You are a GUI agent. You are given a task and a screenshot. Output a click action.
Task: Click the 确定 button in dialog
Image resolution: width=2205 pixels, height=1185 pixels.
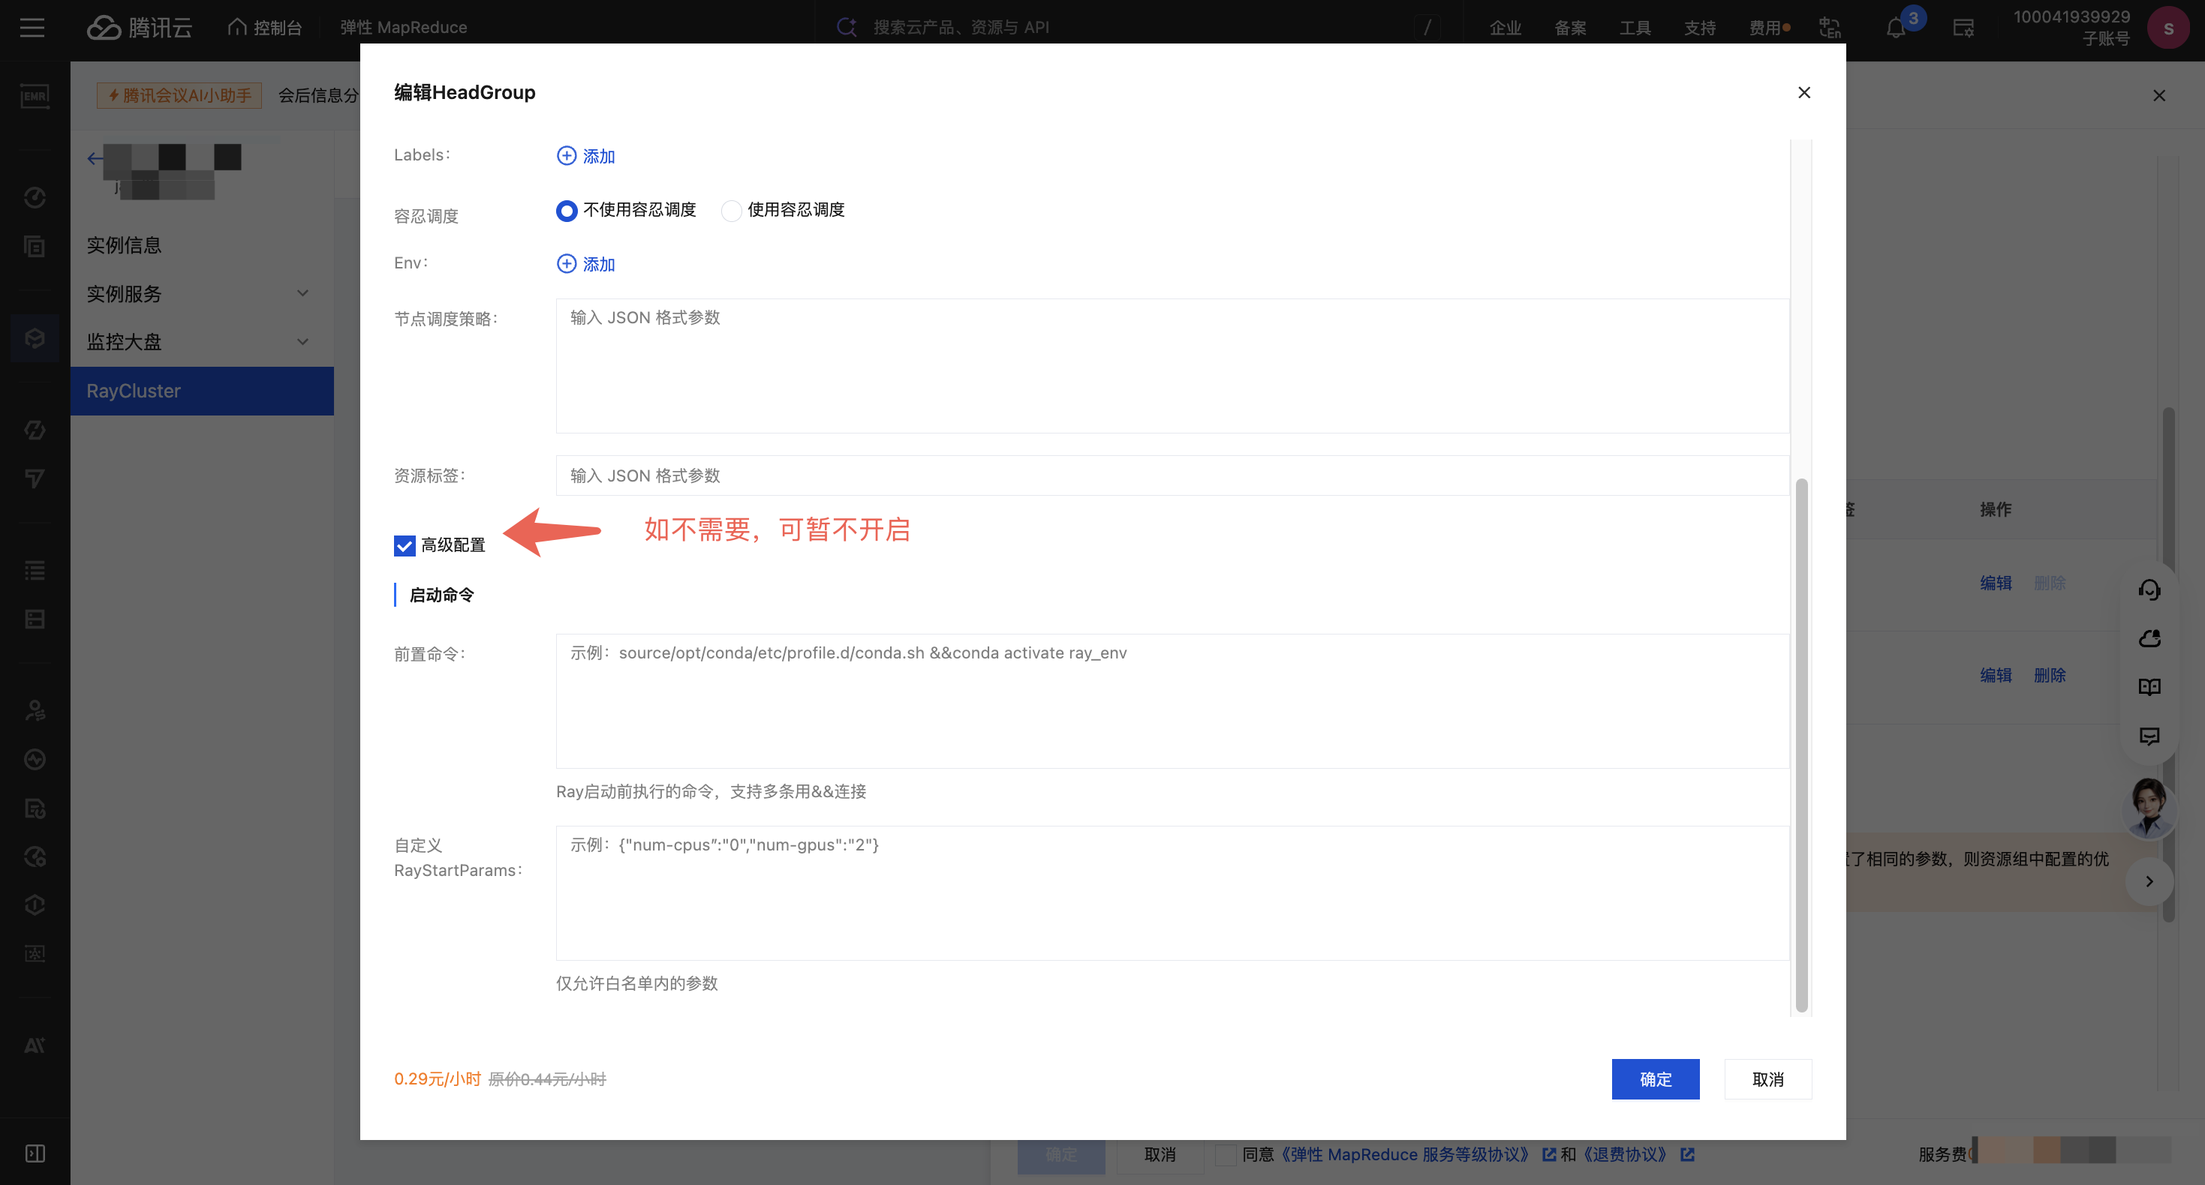pyautogui.click(x=1655, y=1079)
